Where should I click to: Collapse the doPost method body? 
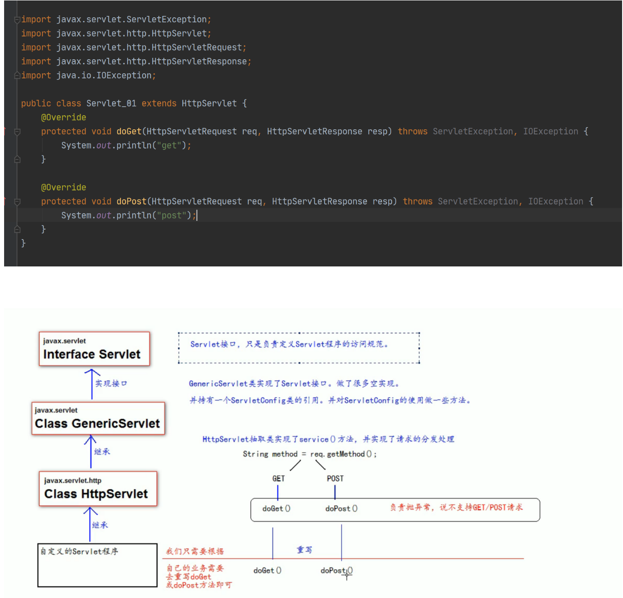pyautogui.click(x=17, y=202)
